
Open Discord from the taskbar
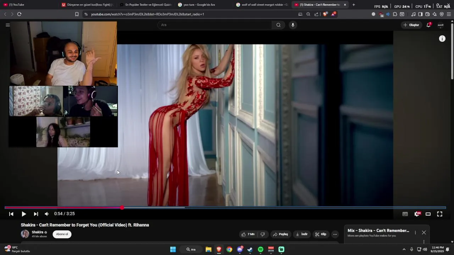pyautogui.click(x=240, y=249)
